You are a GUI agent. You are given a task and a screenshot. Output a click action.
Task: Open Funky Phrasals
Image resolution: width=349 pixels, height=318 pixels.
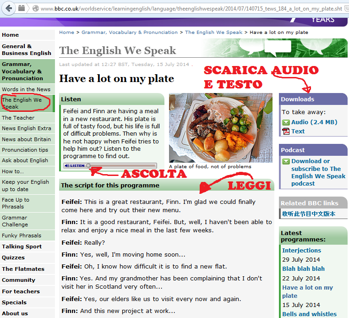tap(27, 236)
